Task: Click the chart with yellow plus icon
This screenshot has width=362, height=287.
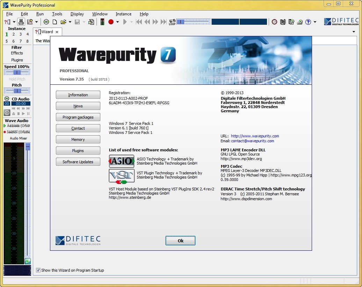Action: pyautogui.click(x=30, y=22)
